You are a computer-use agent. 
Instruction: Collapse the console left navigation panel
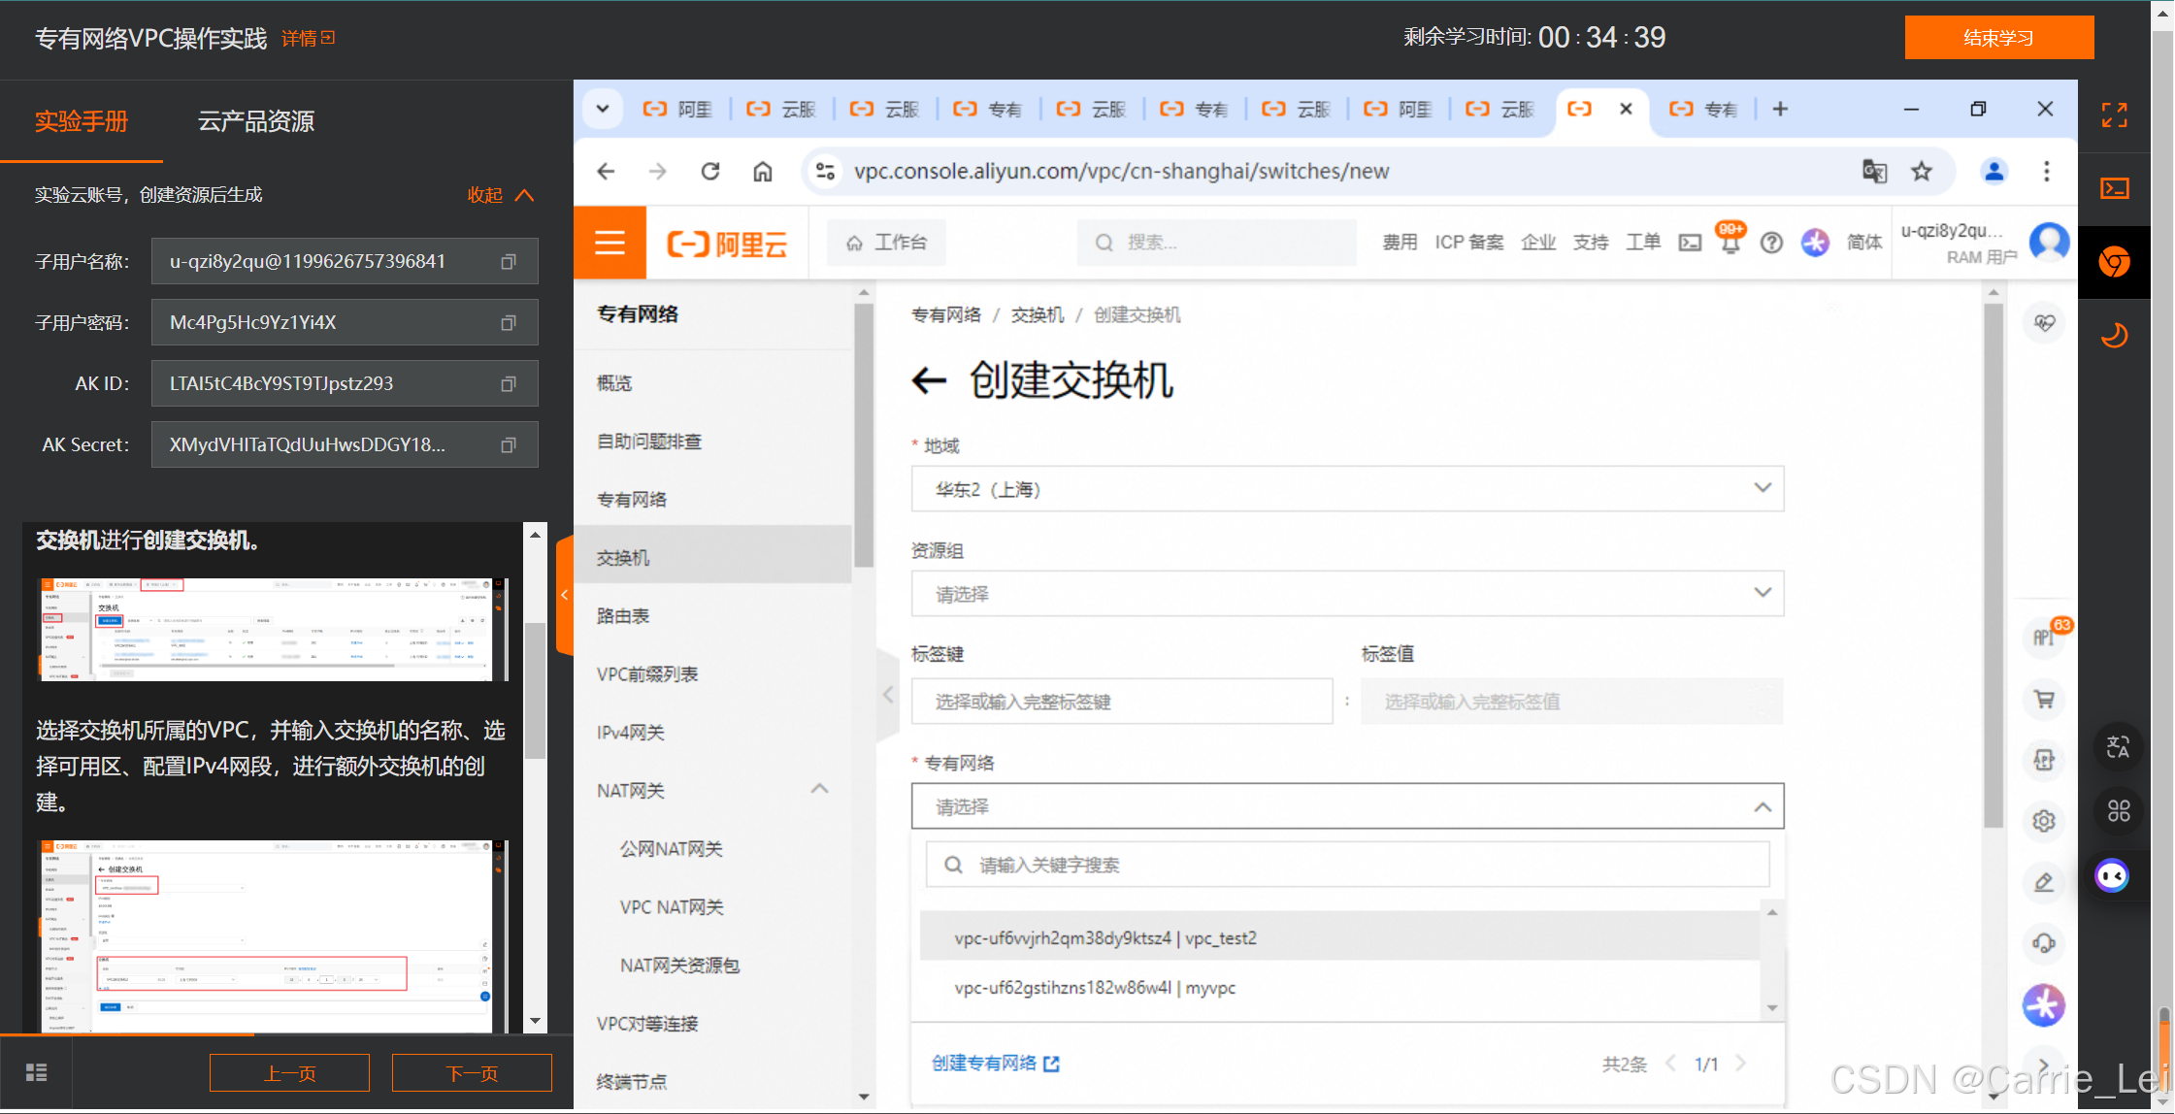coord(887,695)
